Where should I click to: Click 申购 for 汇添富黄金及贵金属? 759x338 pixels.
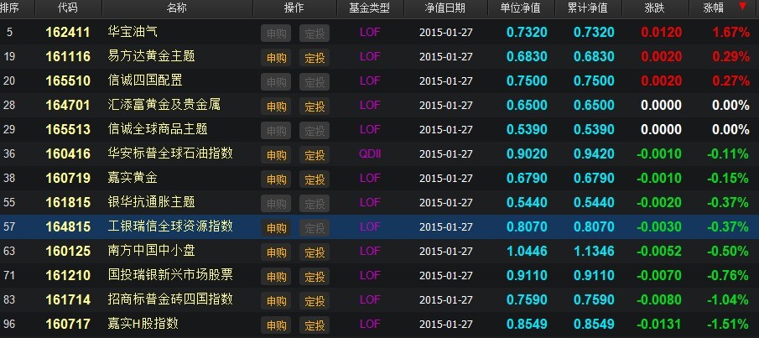[x=277, y=106]
